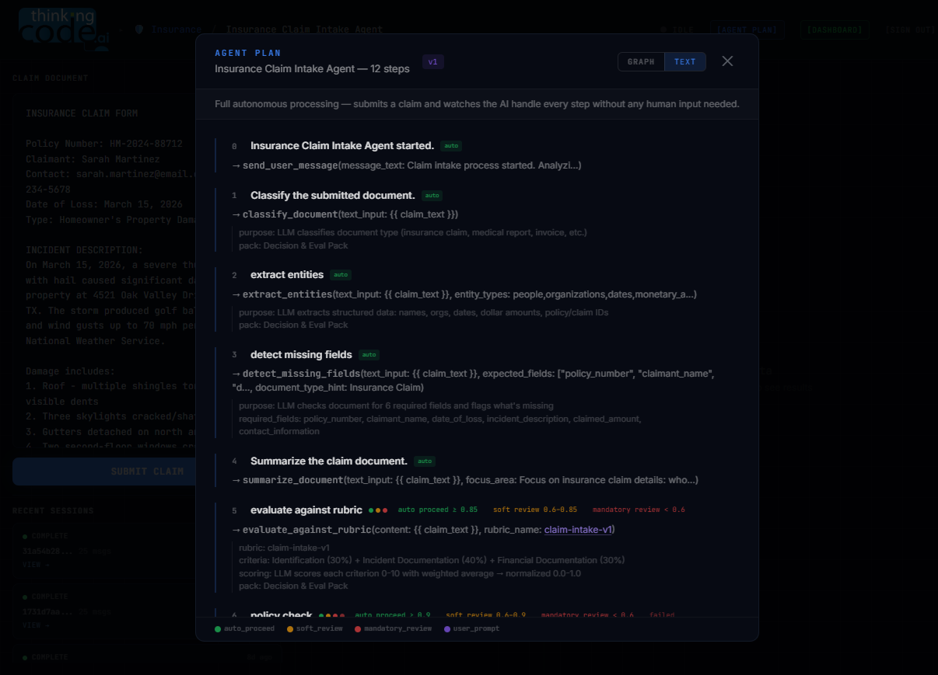Select the TEXT view toggle
Screen dimensions: 938x675
685,62
